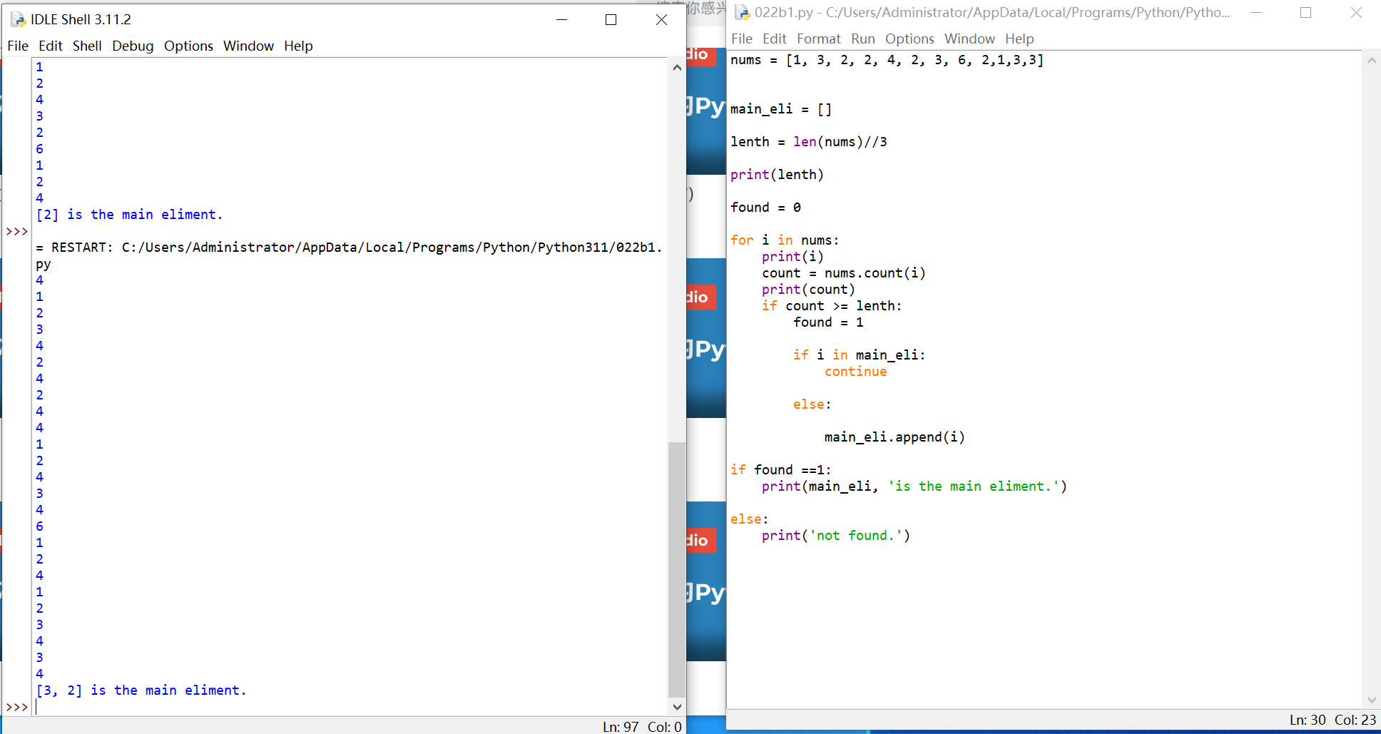Click 'Ln: 30 Col: 23' editor status bar

(x=1332, y=720)
